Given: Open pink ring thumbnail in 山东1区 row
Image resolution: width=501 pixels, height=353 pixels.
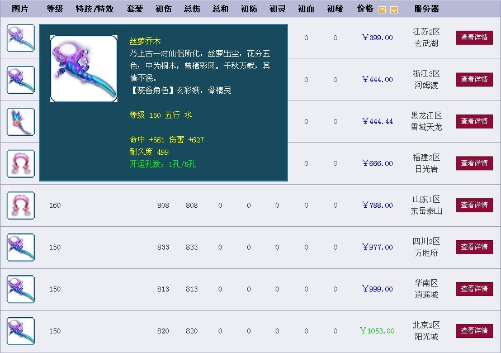Looking at the screenshot, I should click(x=21, y=206).
